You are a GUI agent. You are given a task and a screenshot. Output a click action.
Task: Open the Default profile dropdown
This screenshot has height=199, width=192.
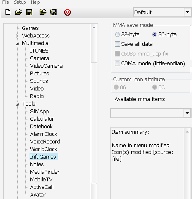click(187, 12)
